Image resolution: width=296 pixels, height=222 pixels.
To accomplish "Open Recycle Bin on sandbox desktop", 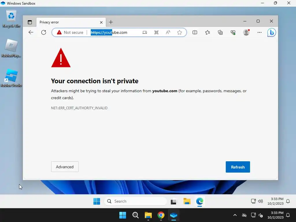I will [x=11, y=19].
